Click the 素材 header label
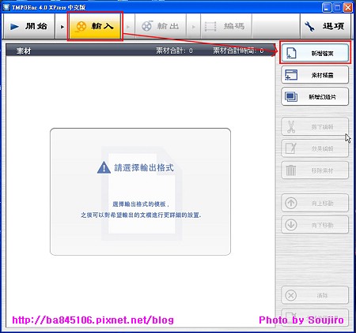This screenshot has width=356, height=333. click(x=24, y=51)
